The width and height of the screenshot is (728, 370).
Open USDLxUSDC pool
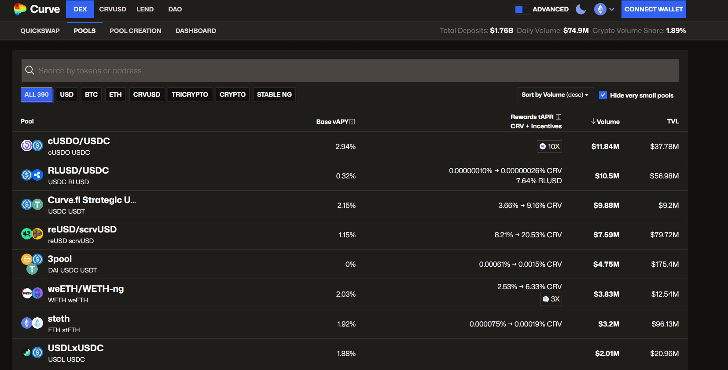[x=76, y=348]
